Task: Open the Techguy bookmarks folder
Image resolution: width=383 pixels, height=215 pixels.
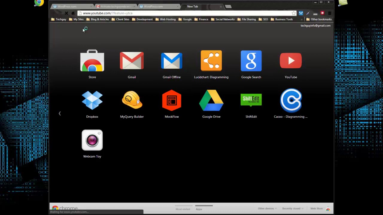Action: 59,19
